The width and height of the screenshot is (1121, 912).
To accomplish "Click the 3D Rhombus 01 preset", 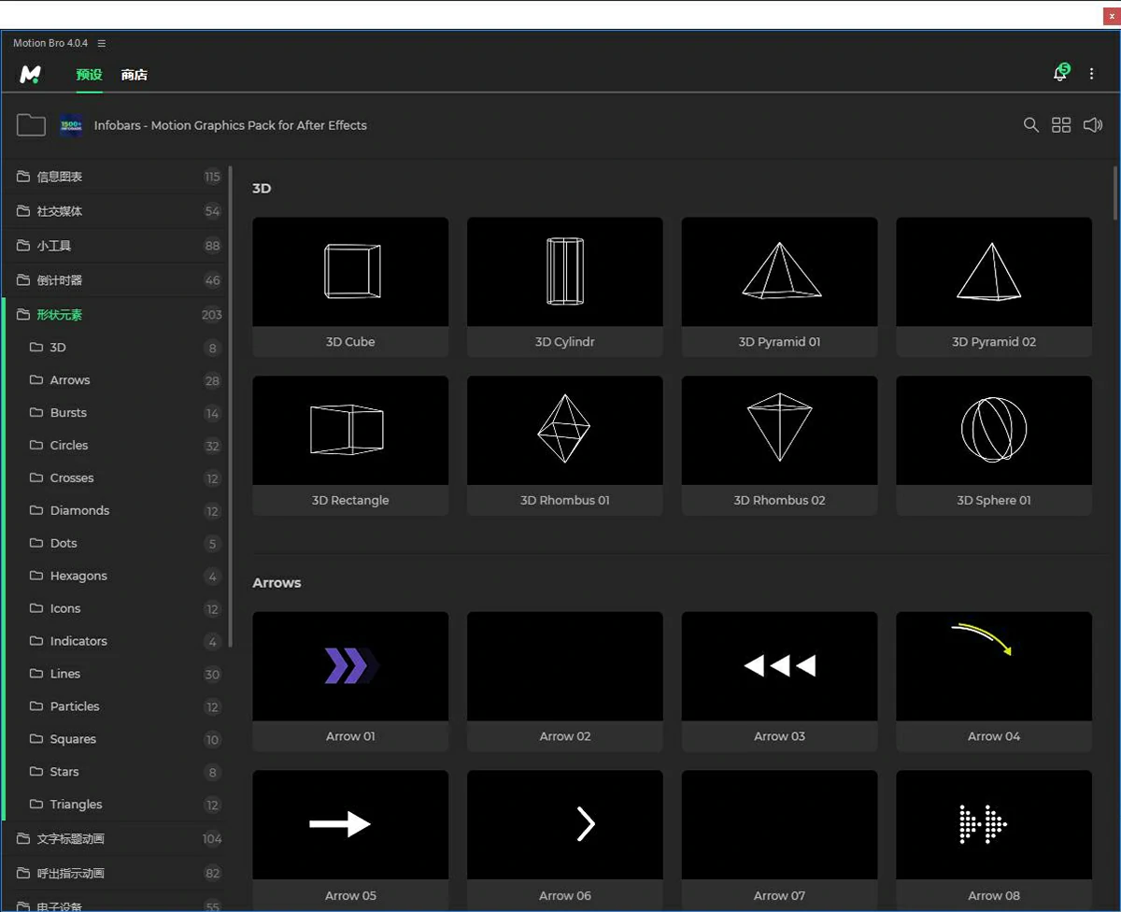I will coord(565,446).
